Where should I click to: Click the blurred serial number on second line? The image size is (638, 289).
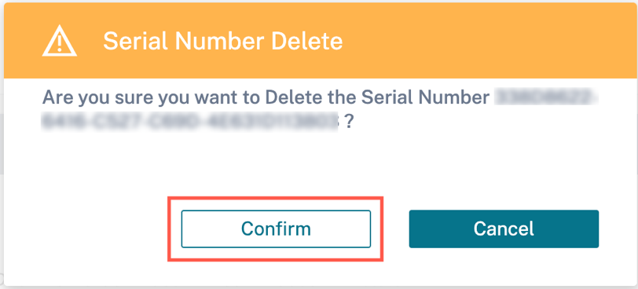[190, 120]
